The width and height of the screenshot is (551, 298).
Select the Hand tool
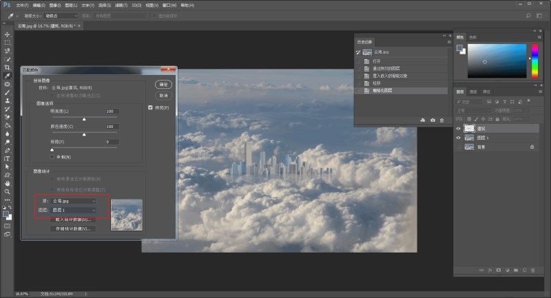tap(8, 184)
